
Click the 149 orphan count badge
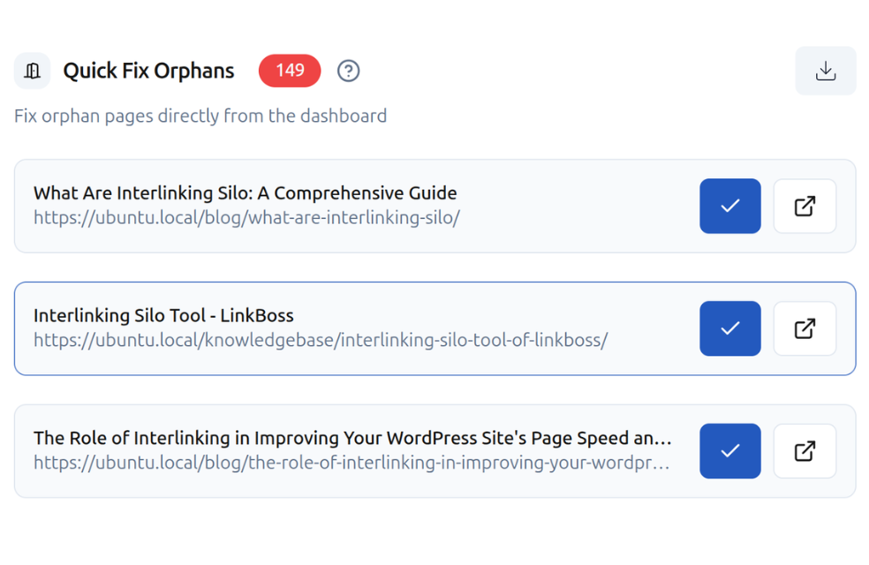(x=289, y=71)
